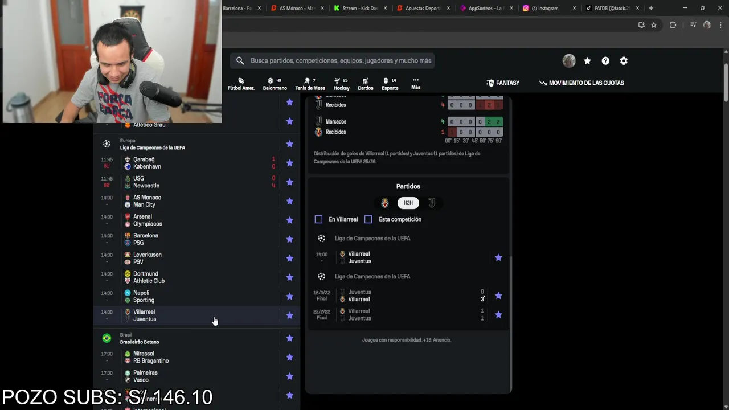This screenshot has width=729, height=410.
Task: Open favorites star in the site header
Action: [587, 61]
